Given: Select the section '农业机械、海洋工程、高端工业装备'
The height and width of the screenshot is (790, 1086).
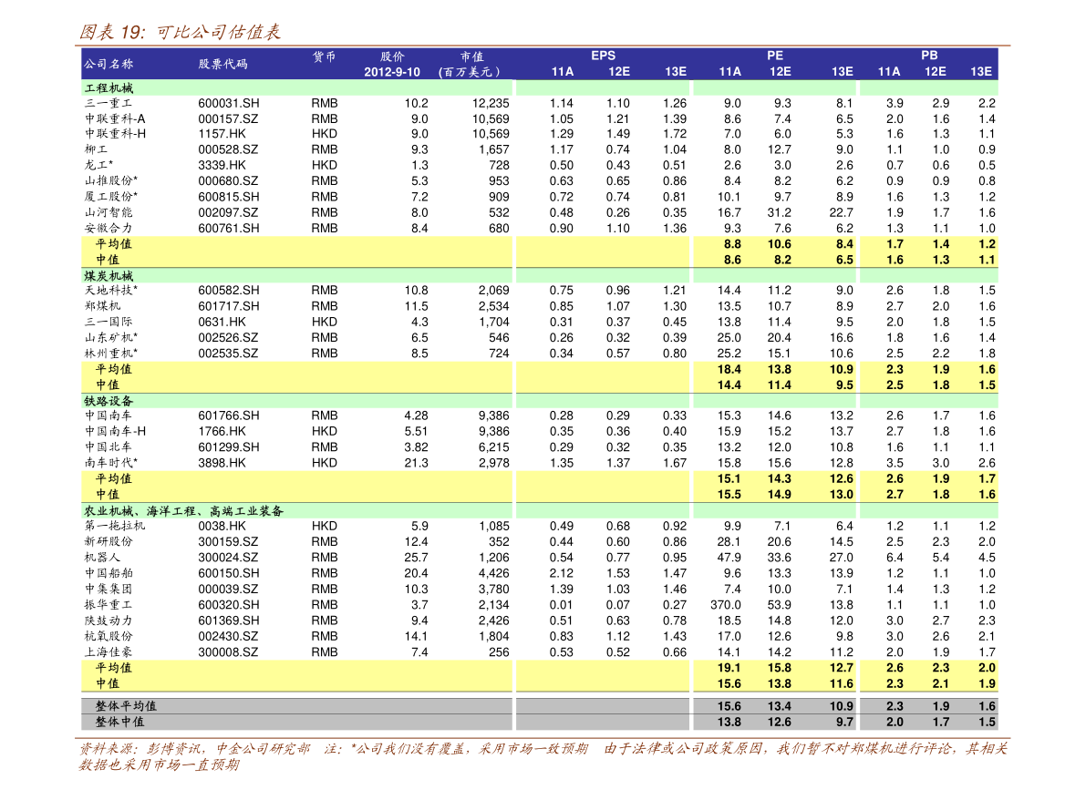Looking at the screenshot, I should [x=183, y=511].
